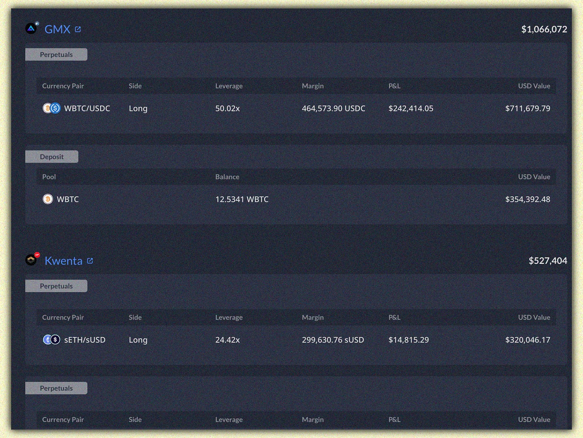
Task: Select the first Perpetuals tag under Kwenta
Action: 56,286
